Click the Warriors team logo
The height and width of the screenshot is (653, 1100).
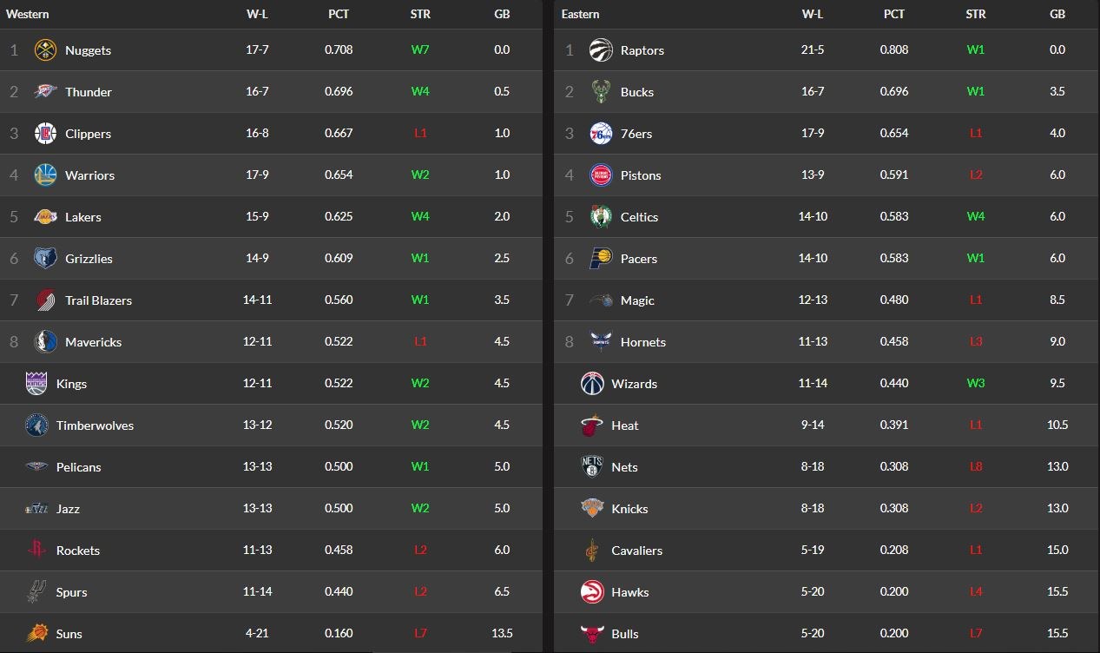(x=45, y=175)
